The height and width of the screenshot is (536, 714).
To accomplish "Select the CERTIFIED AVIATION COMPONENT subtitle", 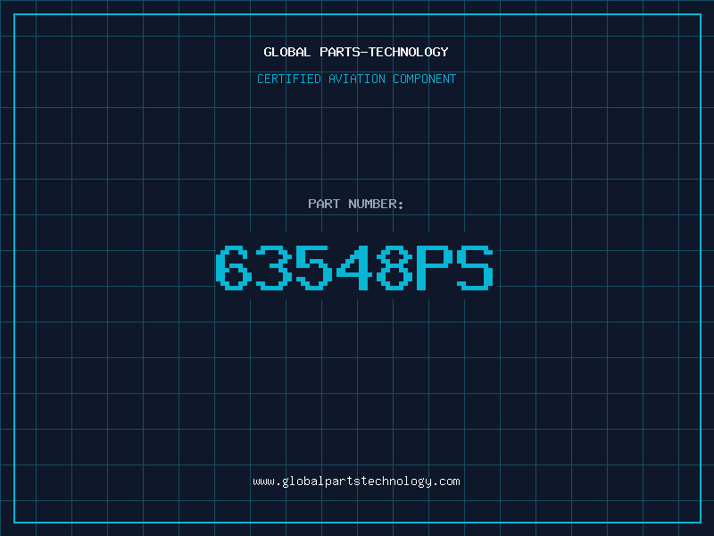I will tap(356, 79).
